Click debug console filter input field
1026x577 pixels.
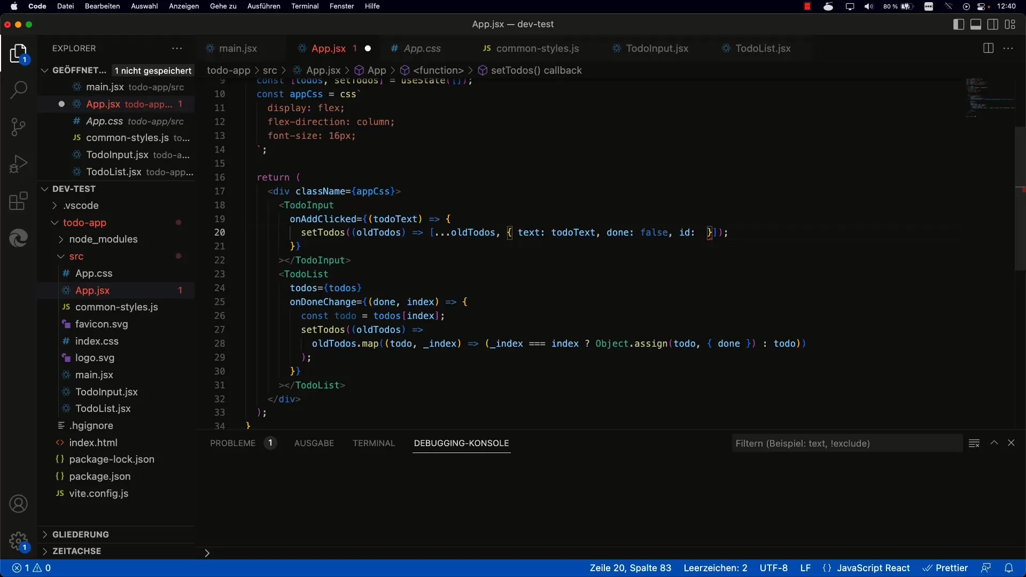[x=847, y=443]
